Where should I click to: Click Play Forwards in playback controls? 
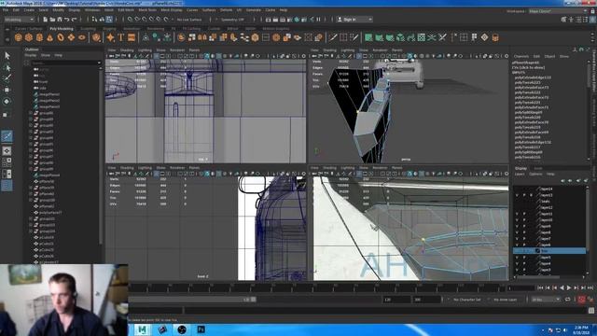[569, 288]
